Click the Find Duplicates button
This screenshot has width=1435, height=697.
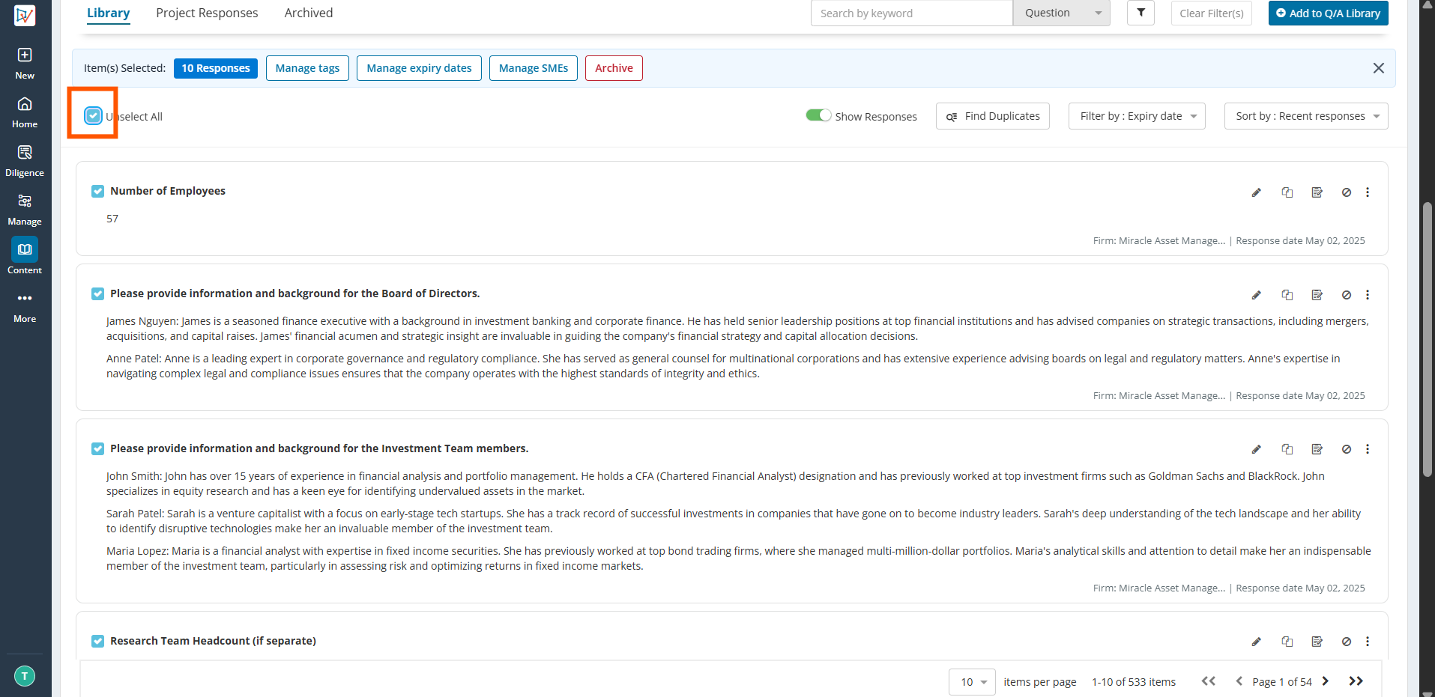(993, 116)
